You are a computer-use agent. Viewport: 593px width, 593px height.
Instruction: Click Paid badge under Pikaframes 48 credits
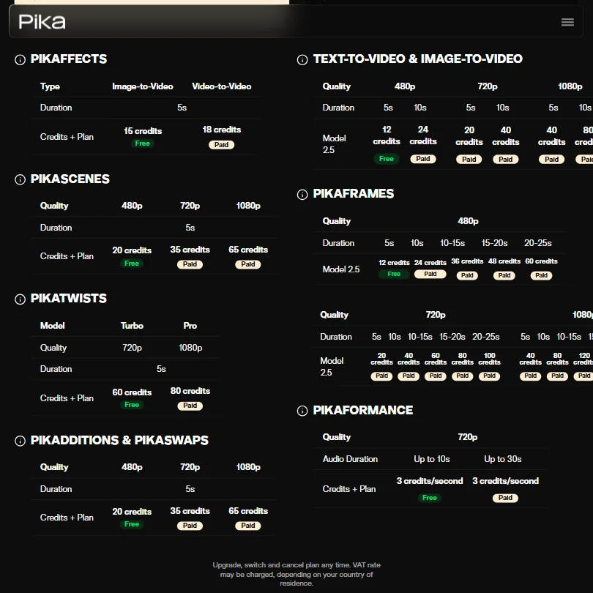[x=504, y=275]
